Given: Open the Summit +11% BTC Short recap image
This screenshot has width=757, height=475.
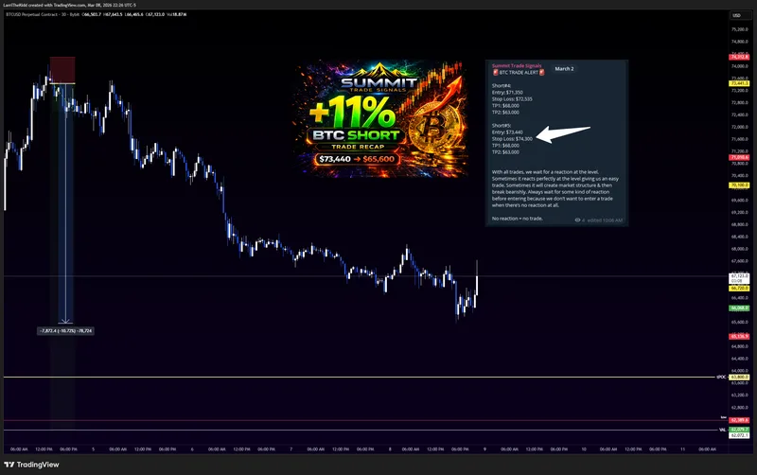Looking at the screenshot, I should point(380,118).
